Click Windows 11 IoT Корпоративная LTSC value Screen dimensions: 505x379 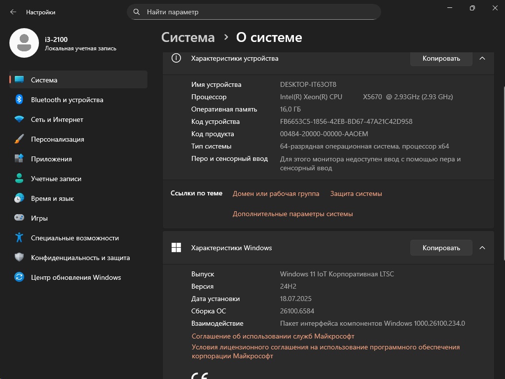click(337, 274)
